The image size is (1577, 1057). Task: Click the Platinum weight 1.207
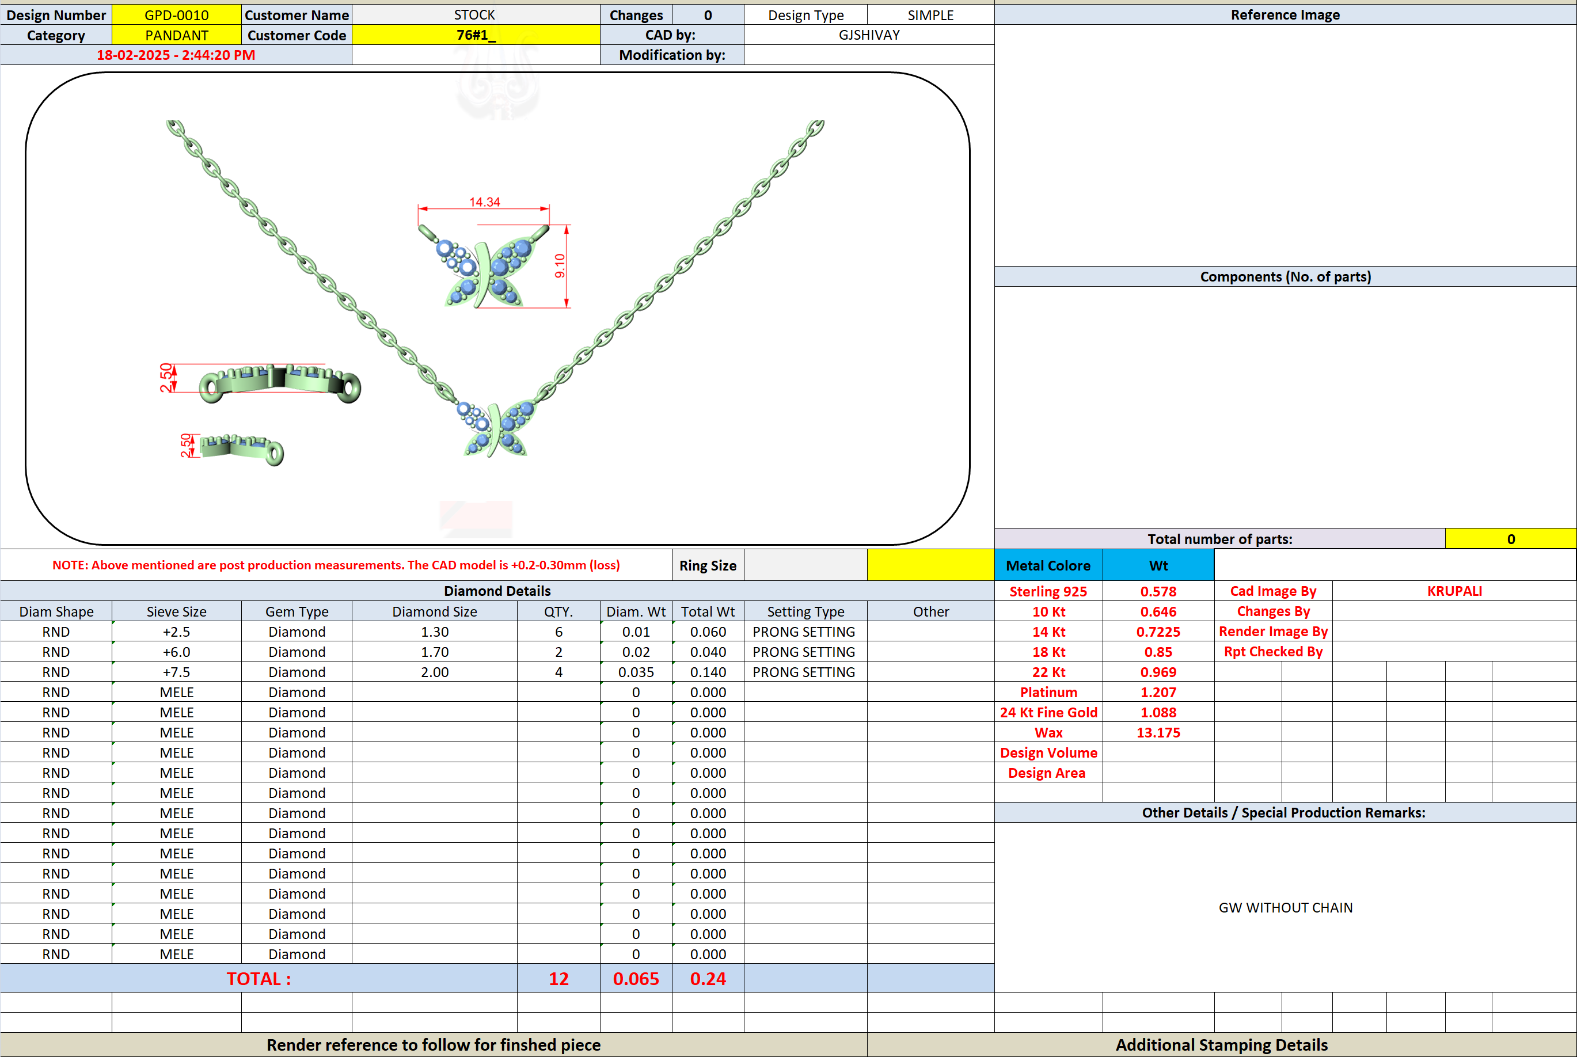coord(1158,693)
